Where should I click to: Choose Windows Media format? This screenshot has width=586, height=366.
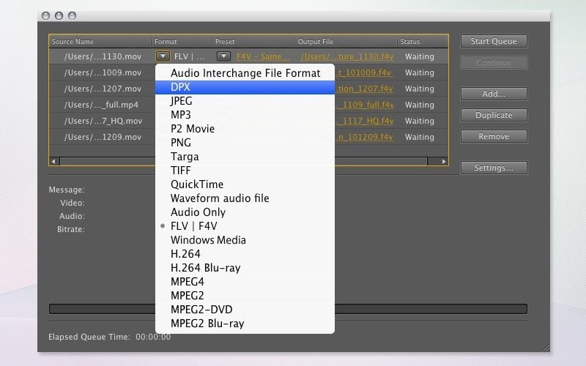[x=208, y=240]
